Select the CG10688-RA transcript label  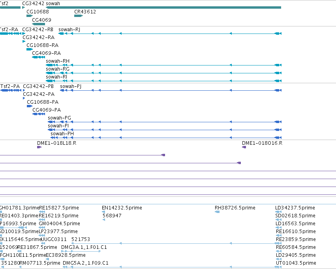click(42, 45)
